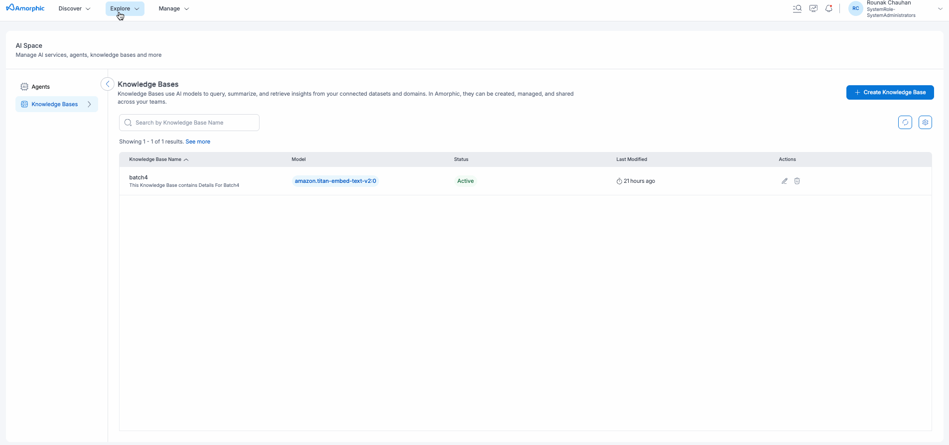
Task: Expand the Discover menu
Action: (x=74, y=8)
